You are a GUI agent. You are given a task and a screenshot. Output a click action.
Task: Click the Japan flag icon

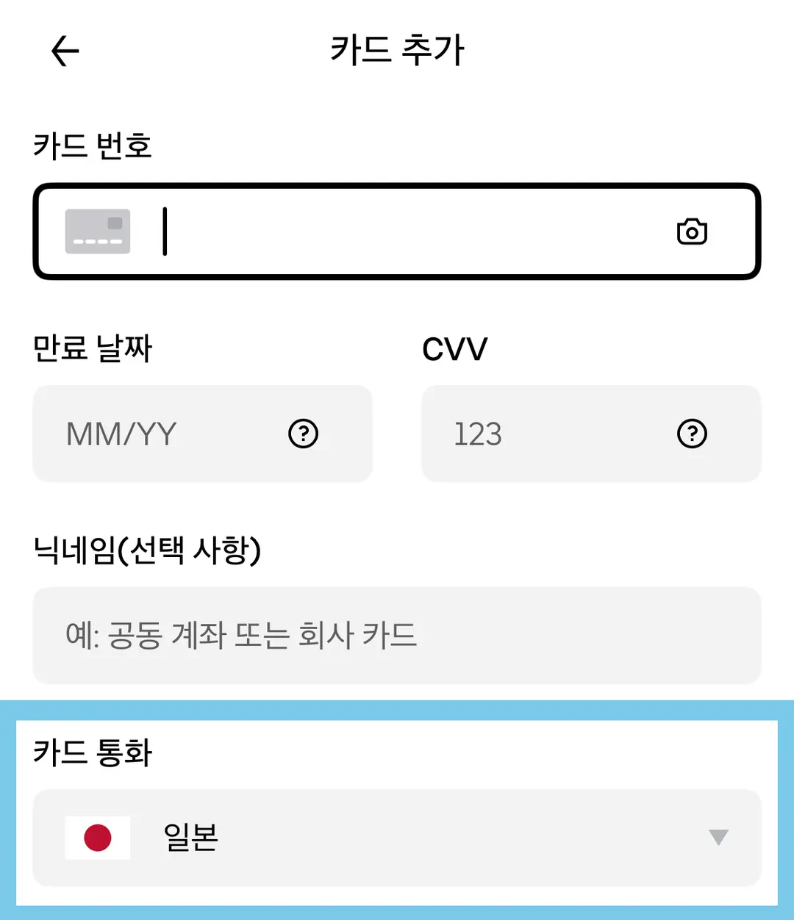point(98,838)
